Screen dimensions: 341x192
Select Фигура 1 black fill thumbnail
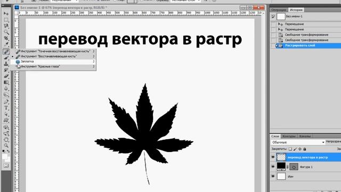click(281, 167)
